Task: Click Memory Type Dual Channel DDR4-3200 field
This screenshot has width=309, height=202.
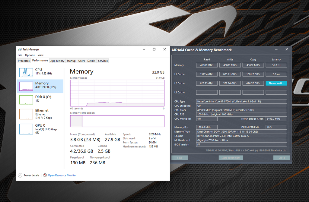Action: click(x=241, y=131)
